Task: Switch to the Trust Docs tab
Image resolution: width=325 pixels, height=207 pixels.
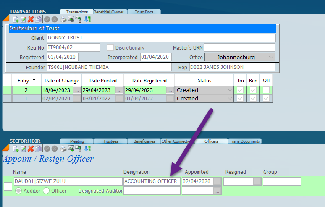Action: pos(144,12)
